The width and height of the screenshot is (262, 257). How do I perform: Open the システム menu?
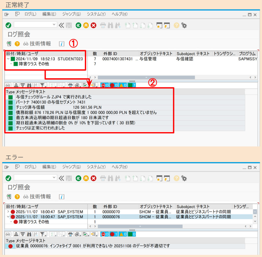coord(96,14)
